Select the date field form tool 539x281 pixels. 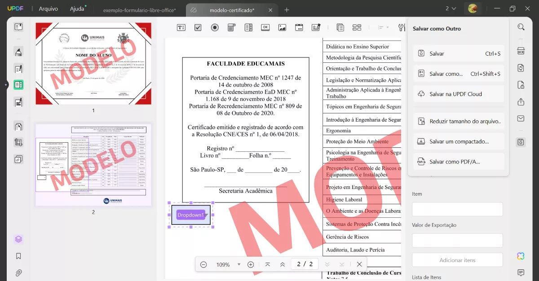tap(299, 27)
